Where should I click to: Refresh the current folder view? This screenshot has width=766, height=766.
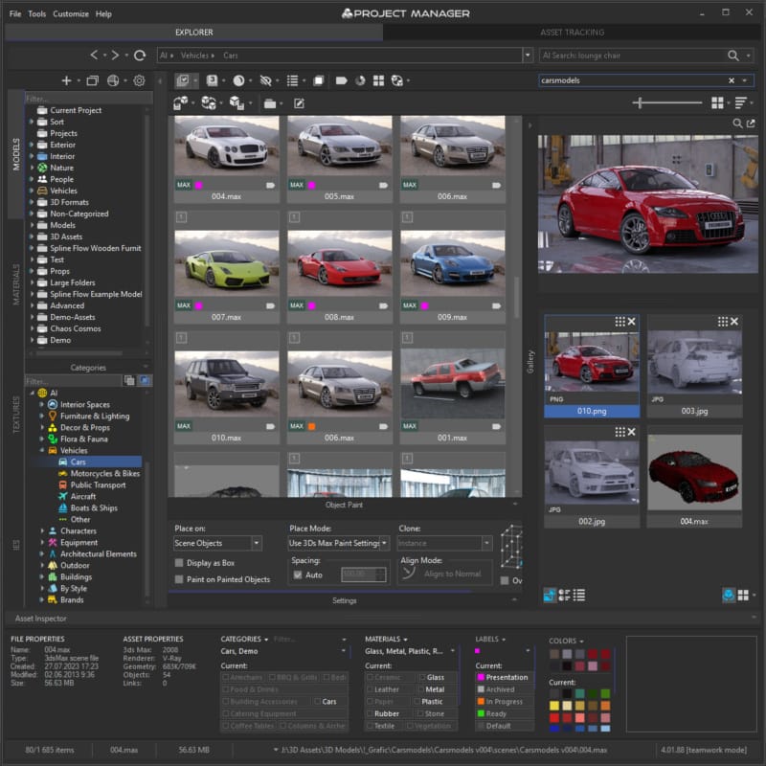140,56
